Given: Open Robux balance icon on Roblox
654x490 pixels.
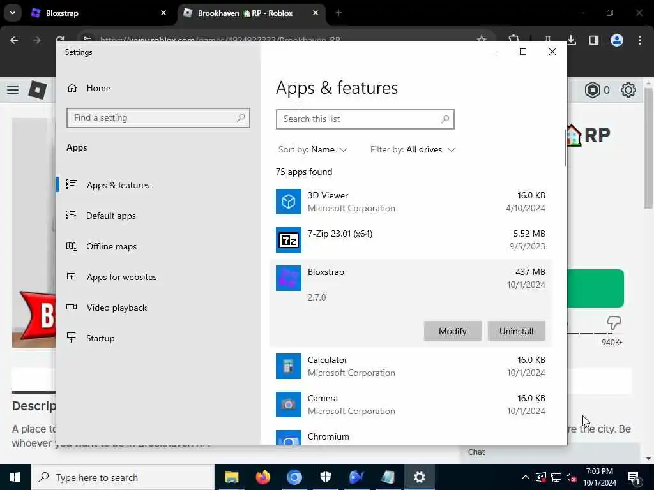Looking at the screenshot, I should point(592,90).
